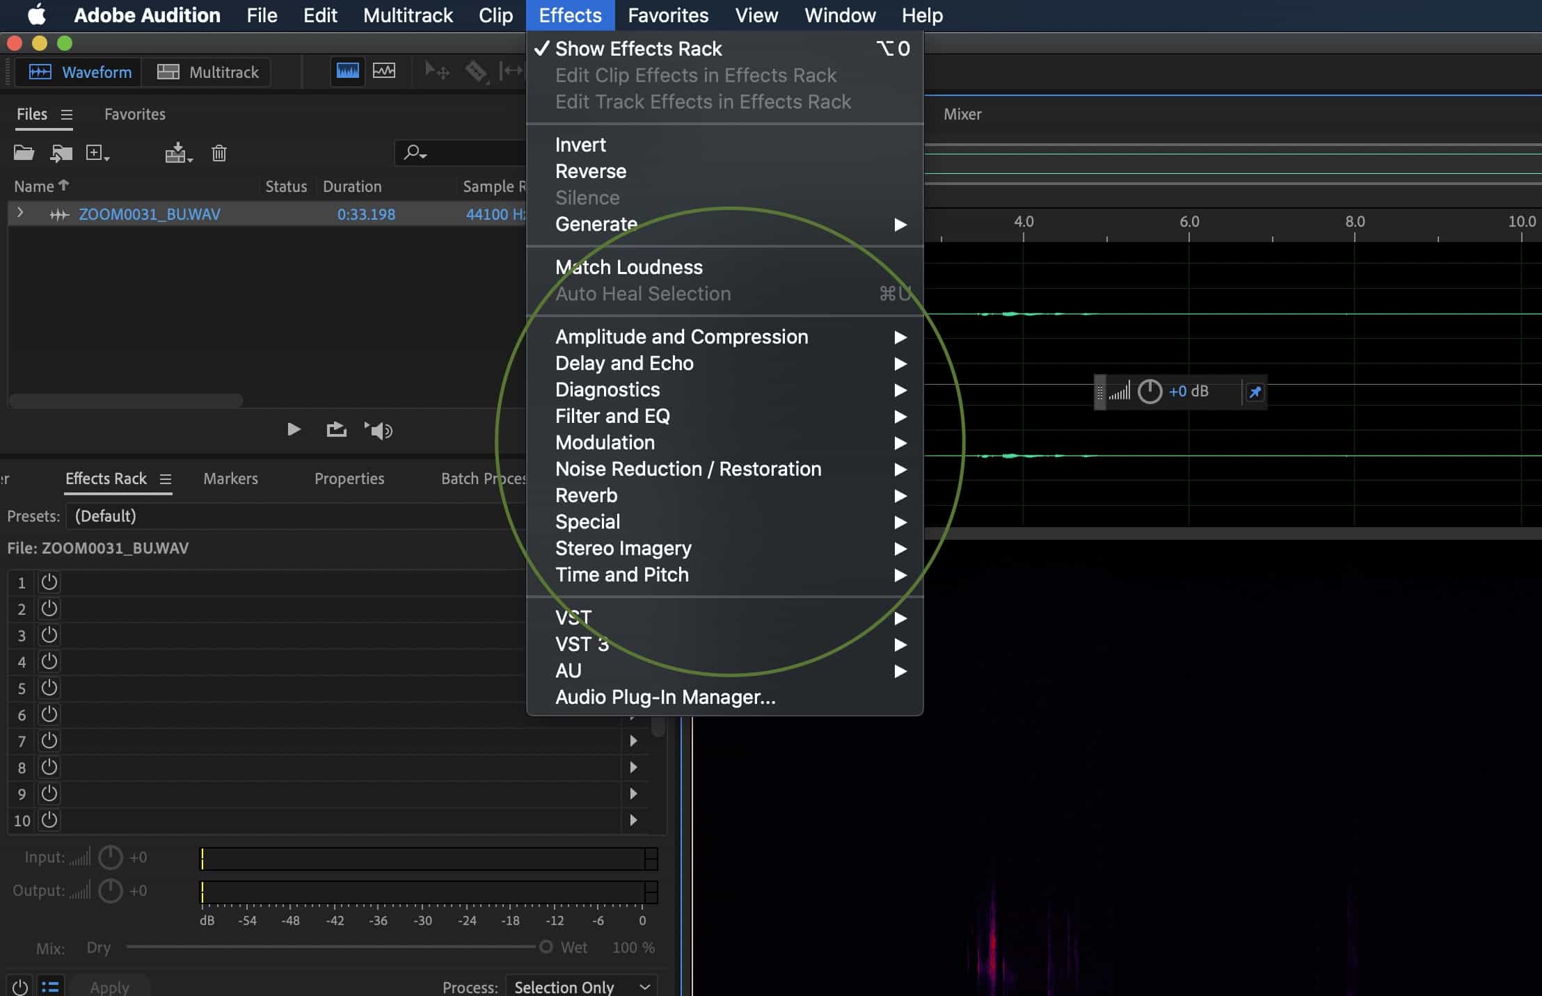This screenshot has height=996, width=1542.
Task: Toggle Auto-play speaker icon in Files panel
Action: [x=379, y=431]
